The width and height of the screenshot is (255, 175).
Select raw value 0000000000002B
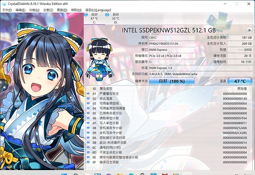coord(235,138)
